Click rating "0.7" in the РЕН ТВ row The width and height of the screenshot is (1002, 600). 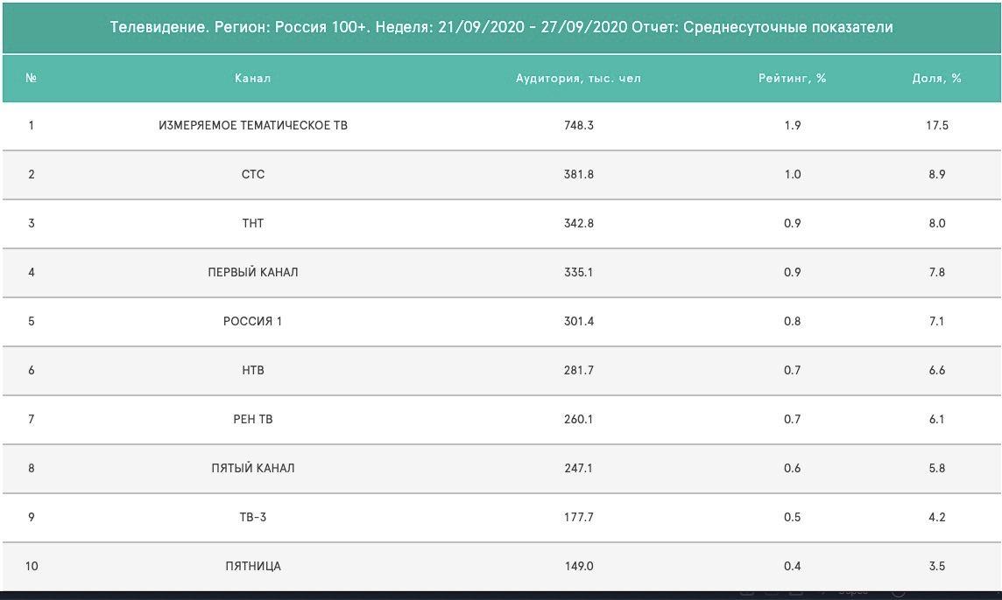coord(793,419)
